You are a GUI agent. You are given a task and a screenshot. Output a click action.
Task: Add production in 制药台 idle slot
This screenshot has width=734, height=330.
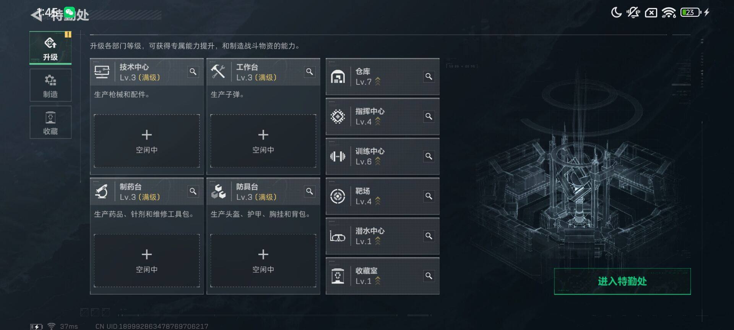(x=147, y=260)
